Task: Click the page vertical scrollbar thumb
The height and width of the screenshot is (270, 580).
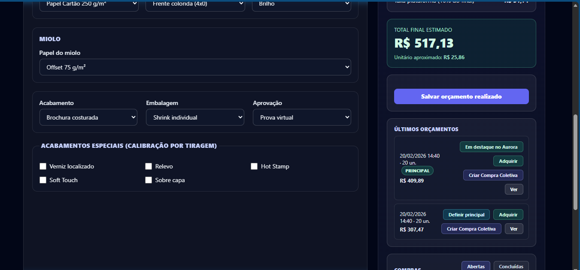Action: (576, 162)
